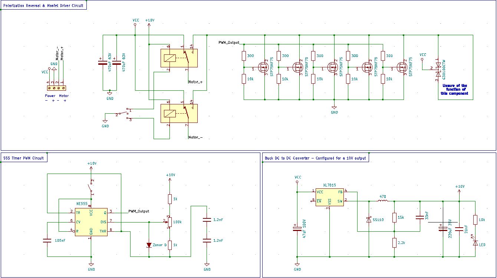Image resolution: width=497 pixels, height=278 pixels.
Task: Select the 2.2k feedback resistor
Action: tap(394, 243)
